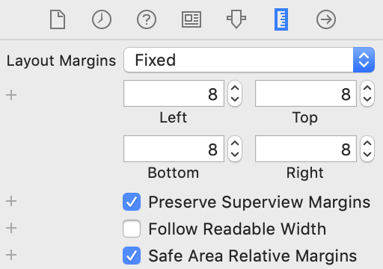Open the File inspector icon
Image resolution: width=383 pixels, height=269 pixels.
coord(58,19)
